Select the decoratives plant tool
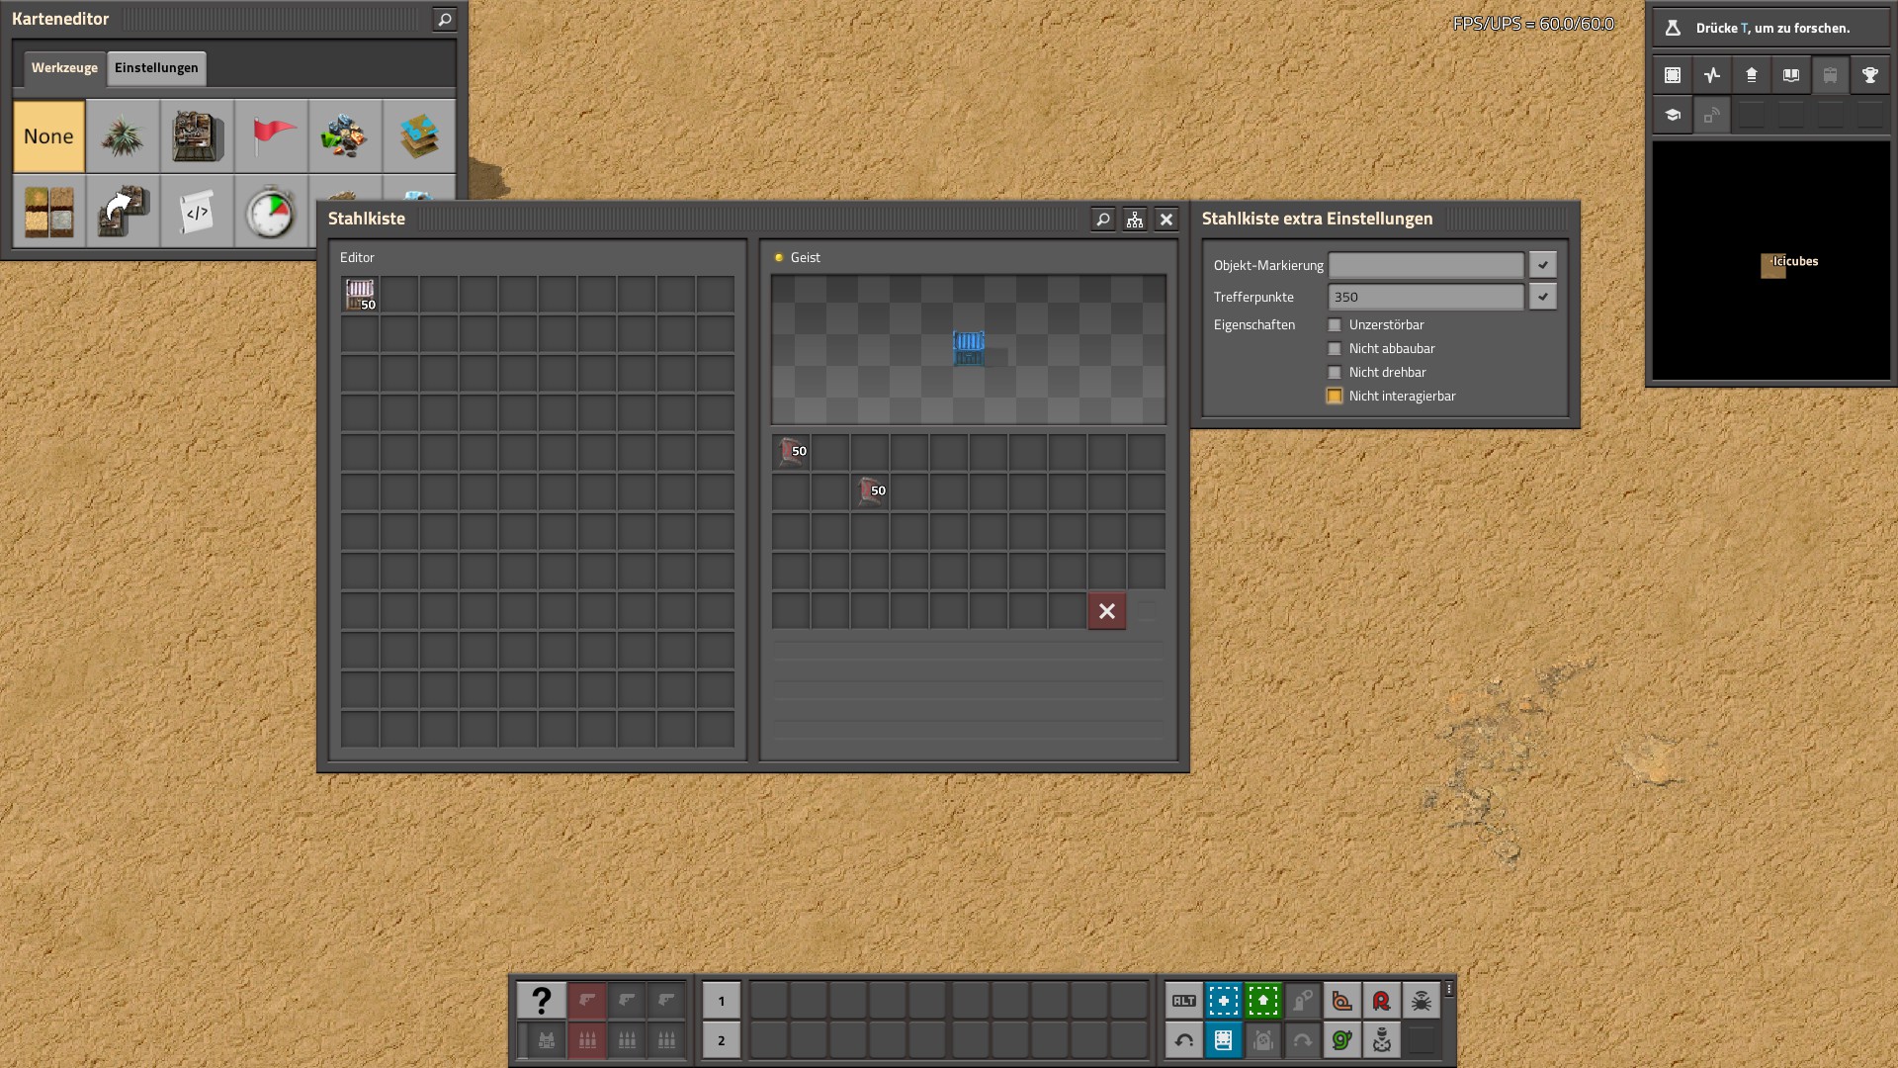Viewport: 1898px width, 1068px height. (x=123, y=136)
